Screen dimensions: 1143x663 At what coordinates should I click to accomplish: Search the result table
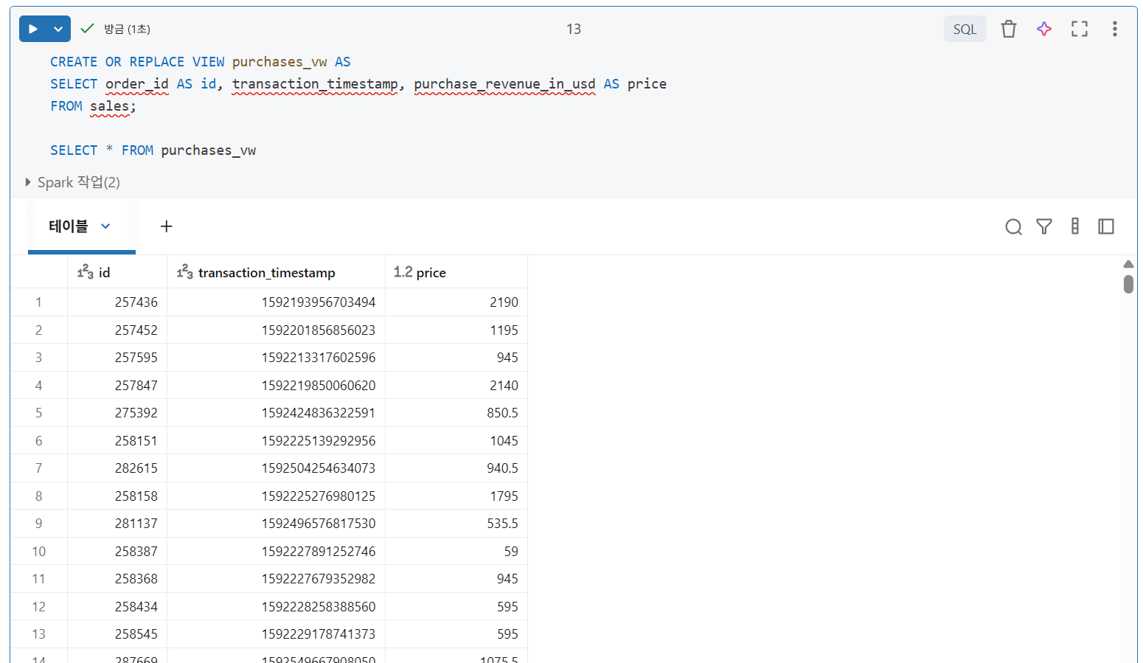pos(1013,226)
